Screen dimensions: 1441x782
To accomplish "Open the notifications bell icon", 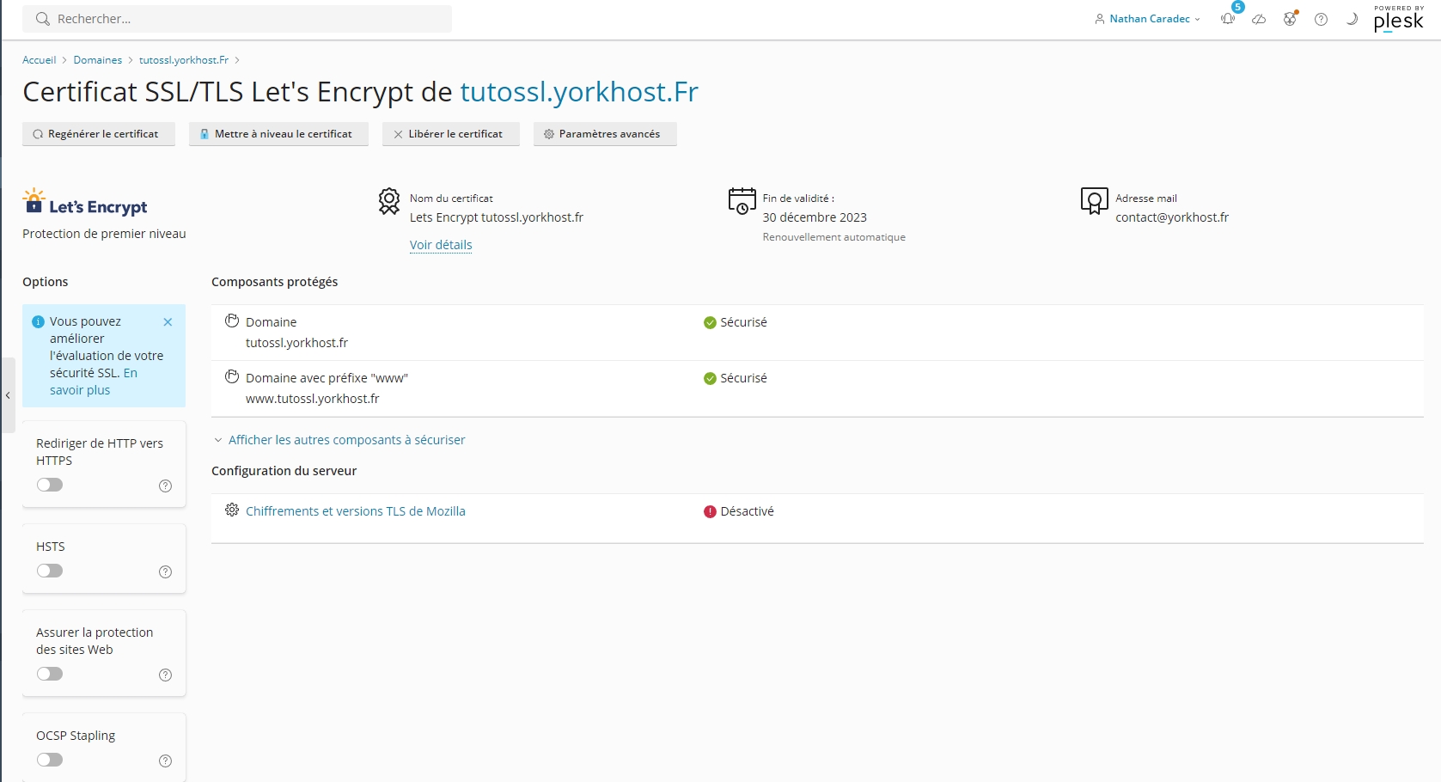I will tap(1228, 19).
